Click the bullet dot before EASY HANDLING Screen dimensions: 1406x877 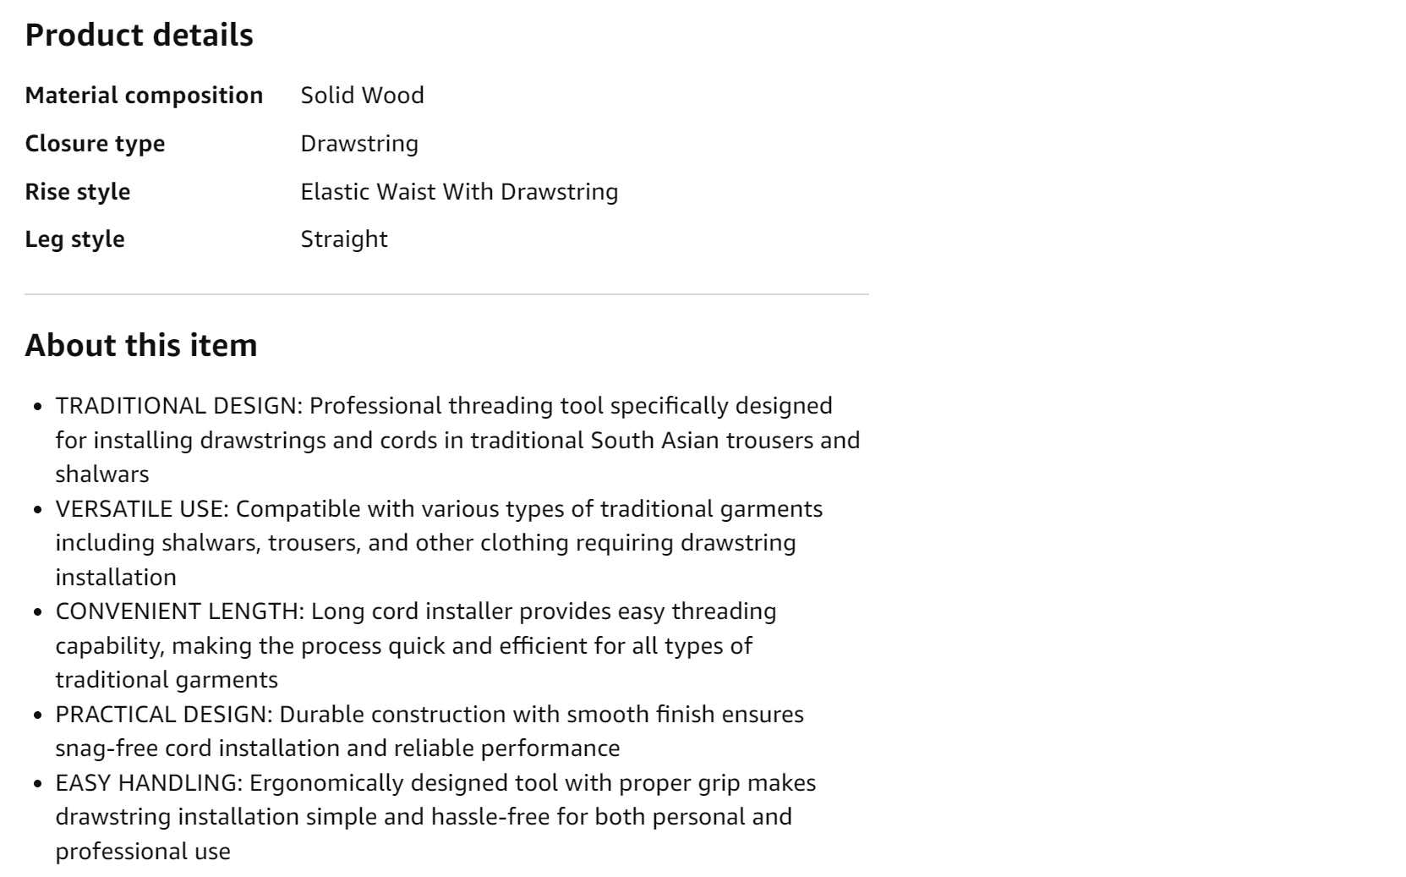pyautogui.click(x=38, y=784)
